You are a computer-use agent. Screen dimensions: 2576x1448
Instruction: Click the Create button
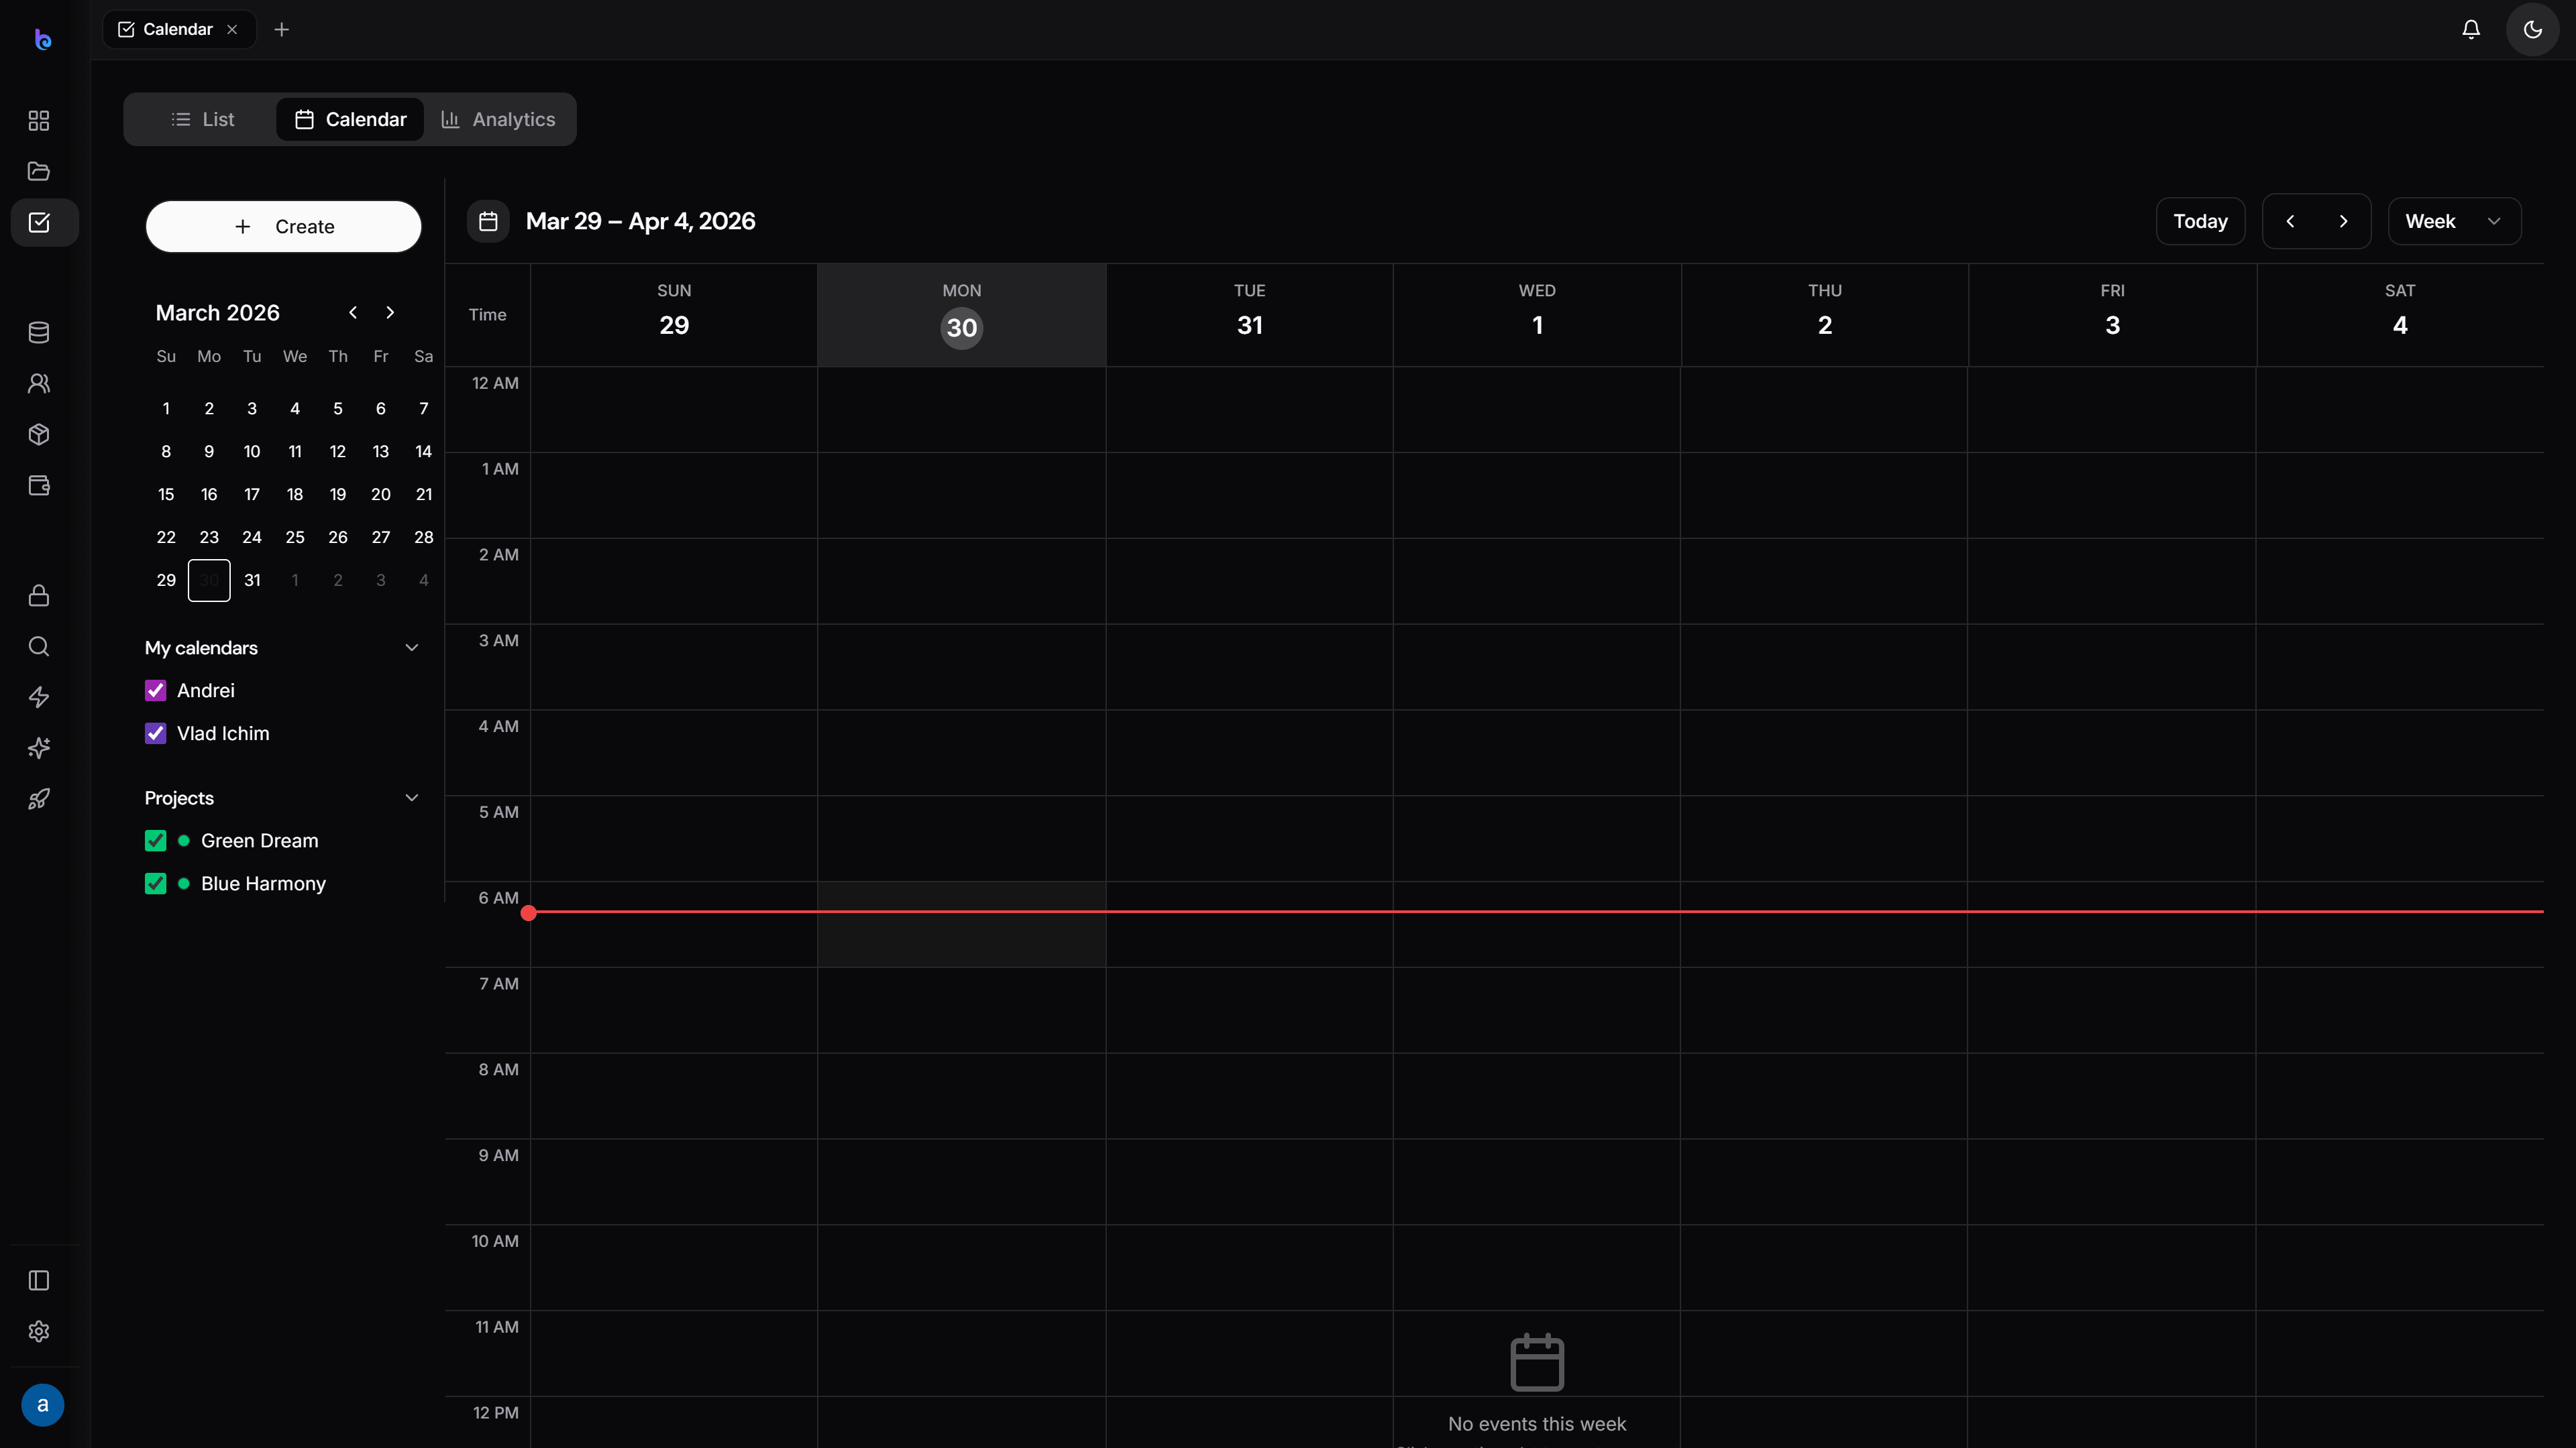pos(284,227)
